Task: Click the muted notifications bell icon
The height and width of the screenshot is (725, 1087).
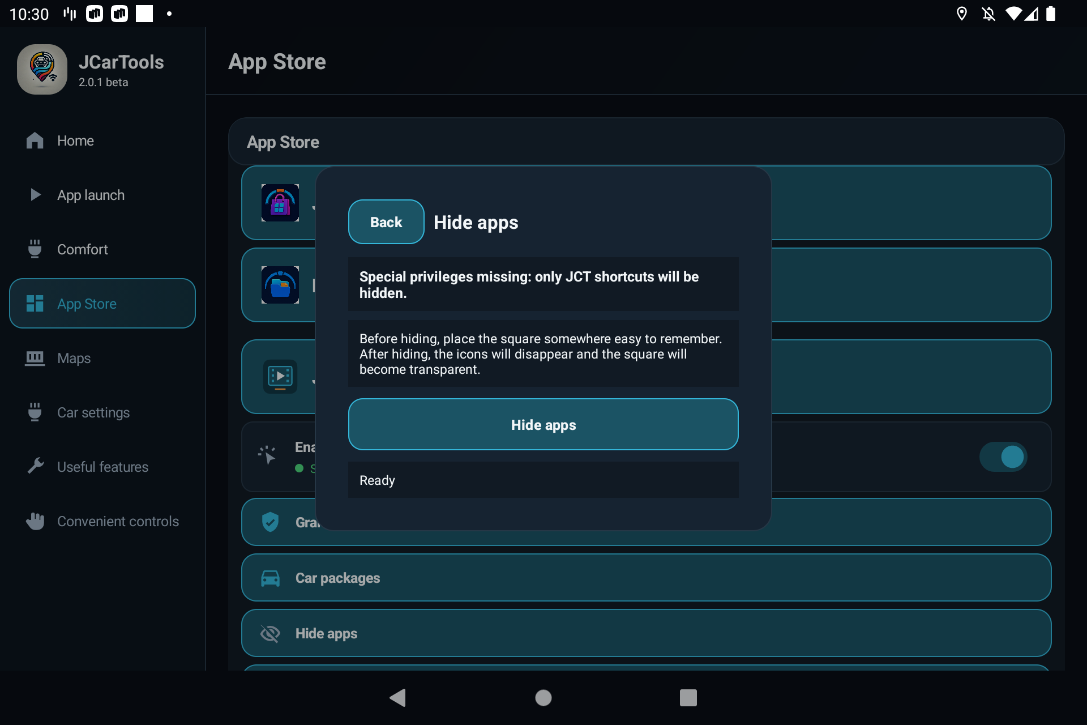Action: coord(988,14)
